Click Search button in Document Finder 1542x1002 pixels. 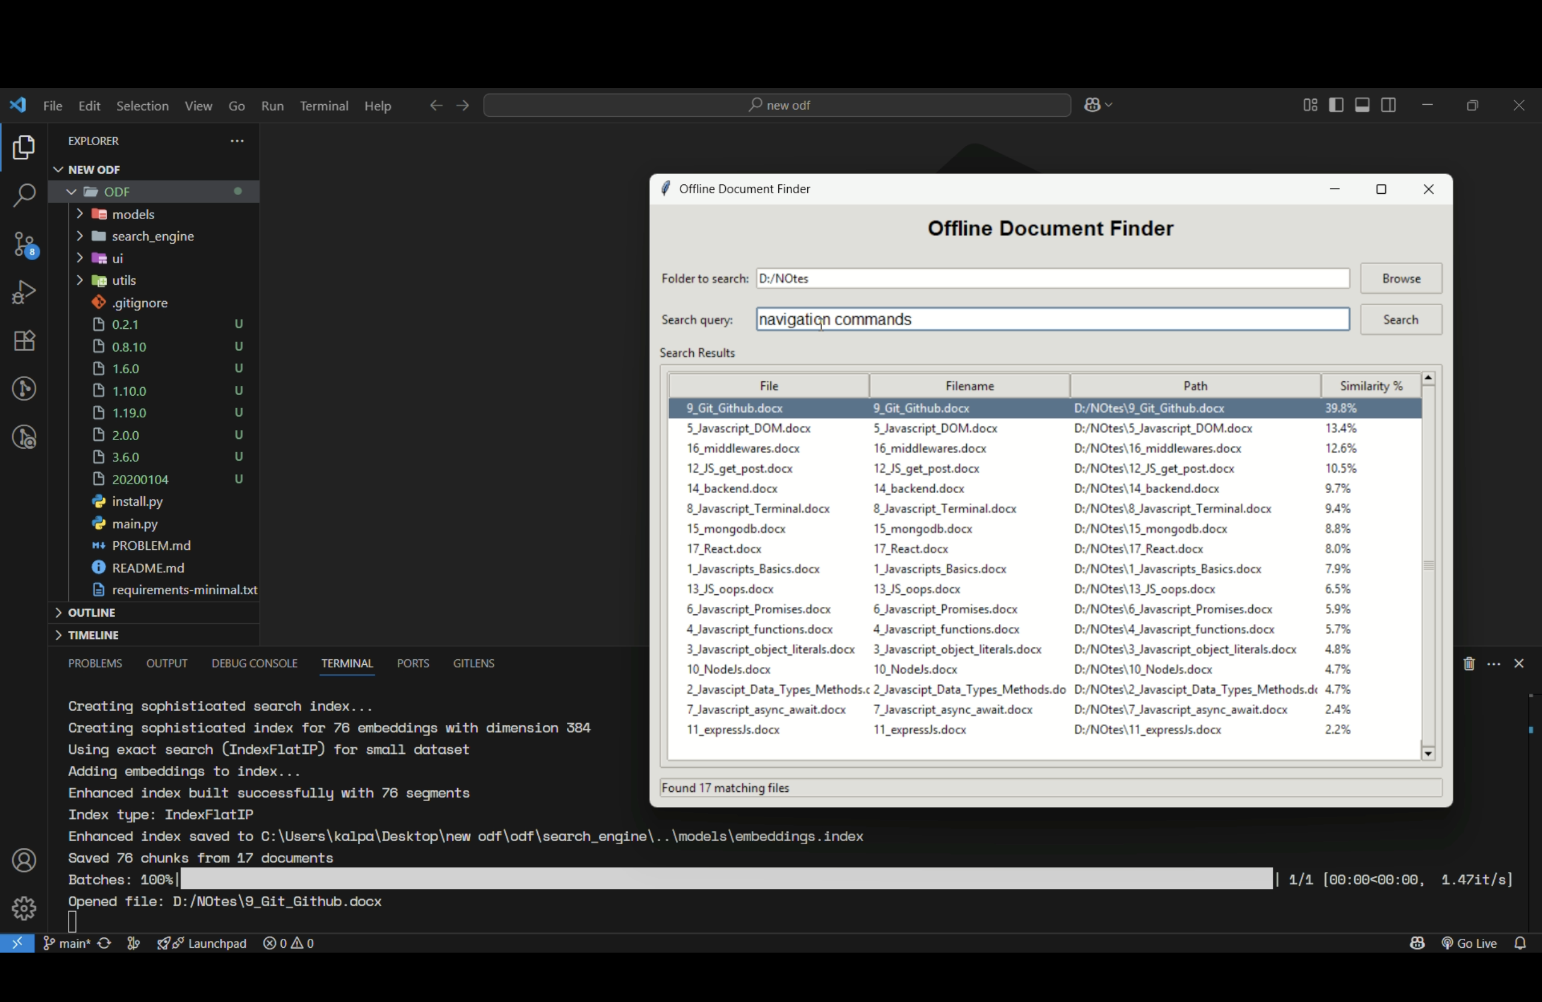click(1401, 319)
